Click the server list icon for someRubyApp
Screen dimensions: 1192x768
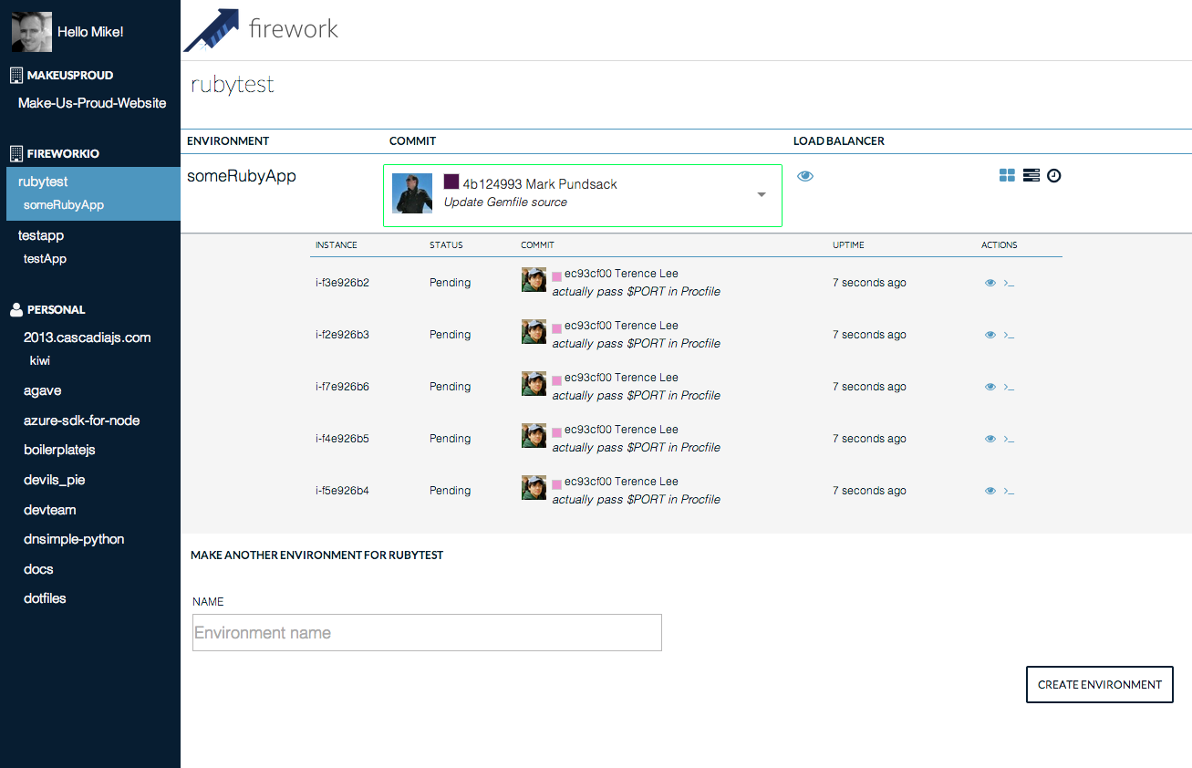tap(1031, 175)
